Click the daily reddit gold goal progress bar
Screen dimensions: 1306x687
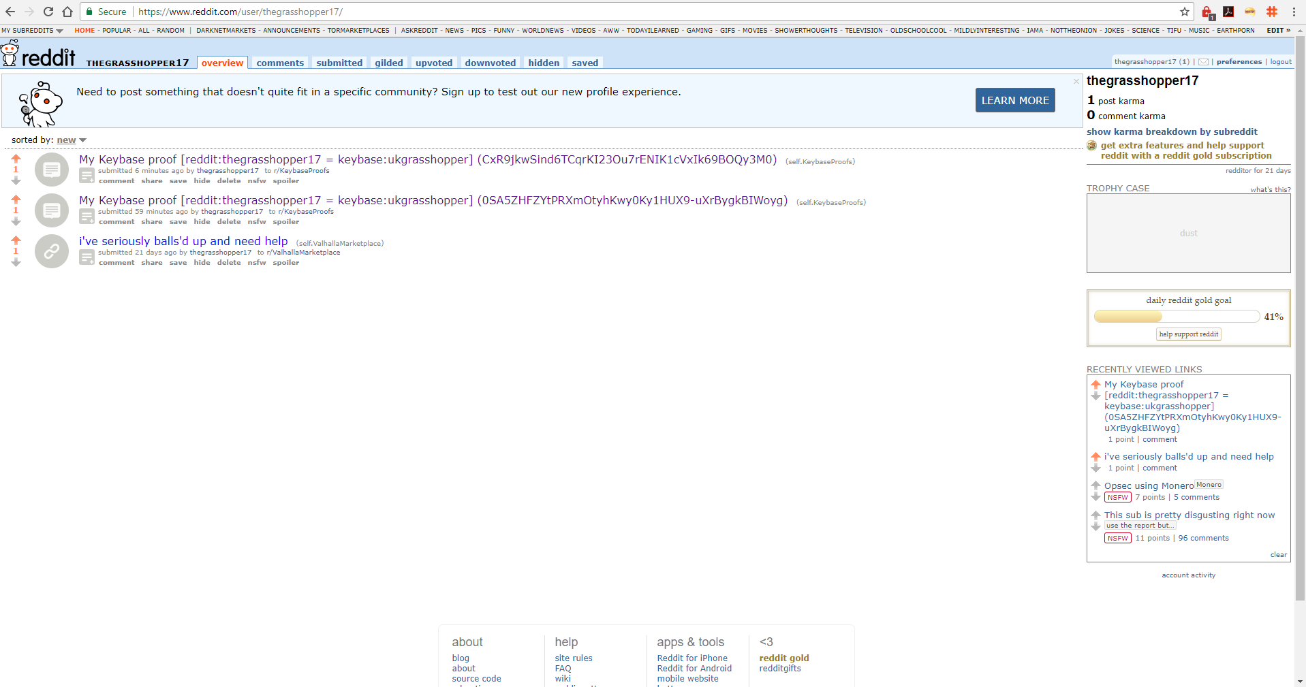point(1177,317)
